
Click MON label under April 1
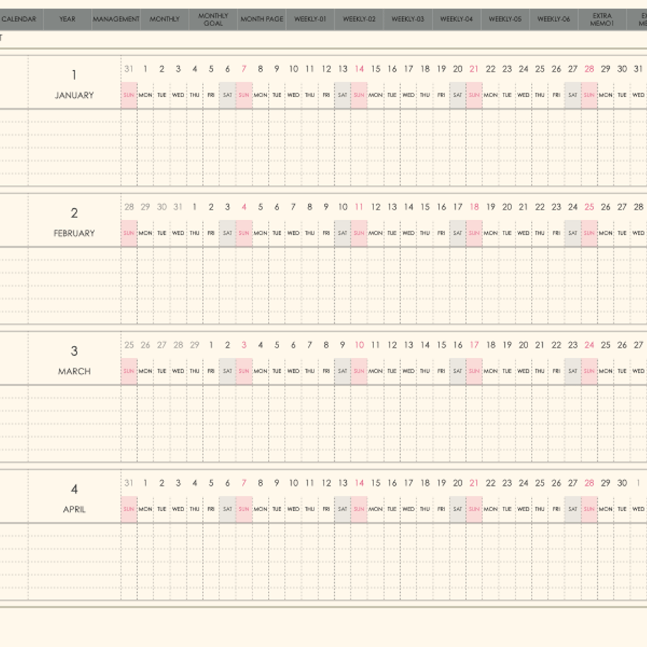(146, 509)
